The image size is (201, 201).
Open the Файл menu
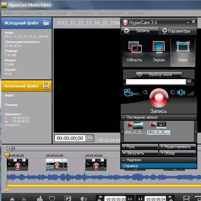[x=8, y=13]
